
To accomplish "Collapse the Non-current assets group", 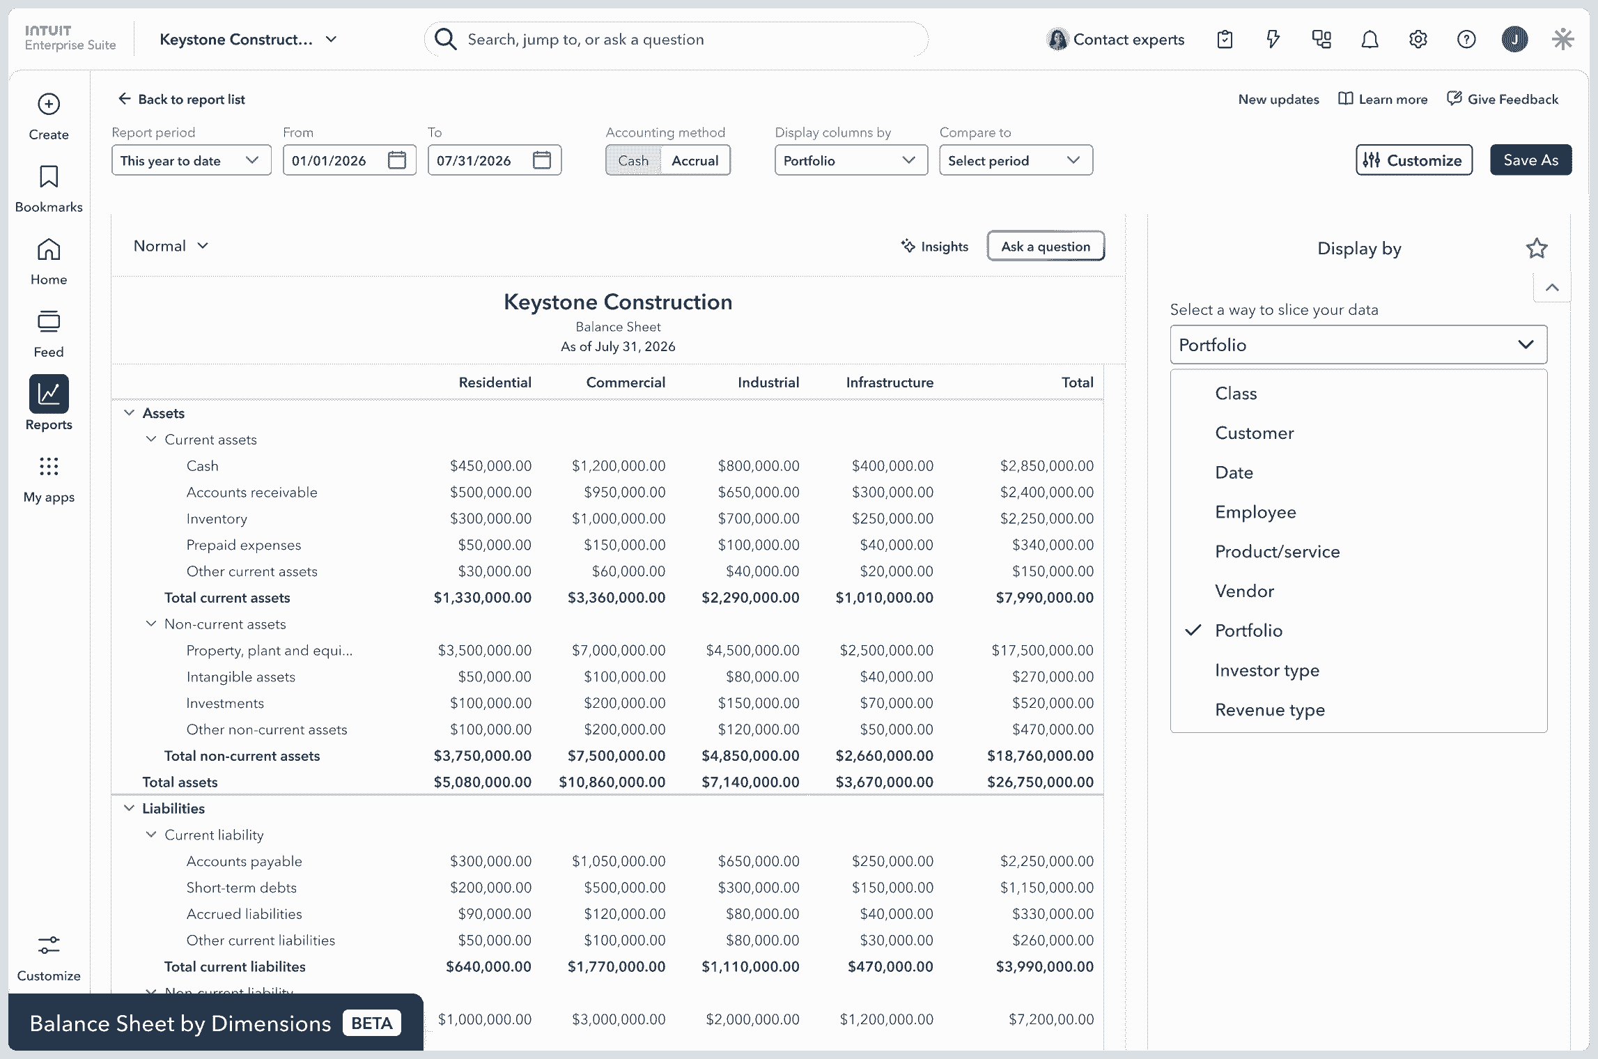I will pyautogui.click(x=151, y=624).
